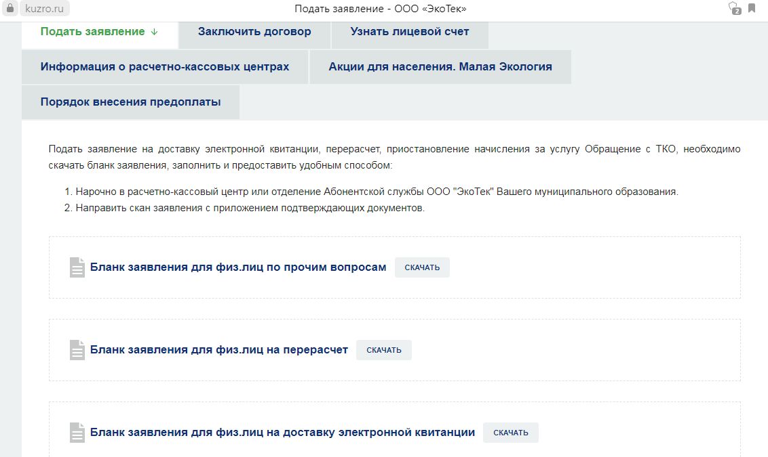Click the bookmark icon in the address bar

[752, 9]
